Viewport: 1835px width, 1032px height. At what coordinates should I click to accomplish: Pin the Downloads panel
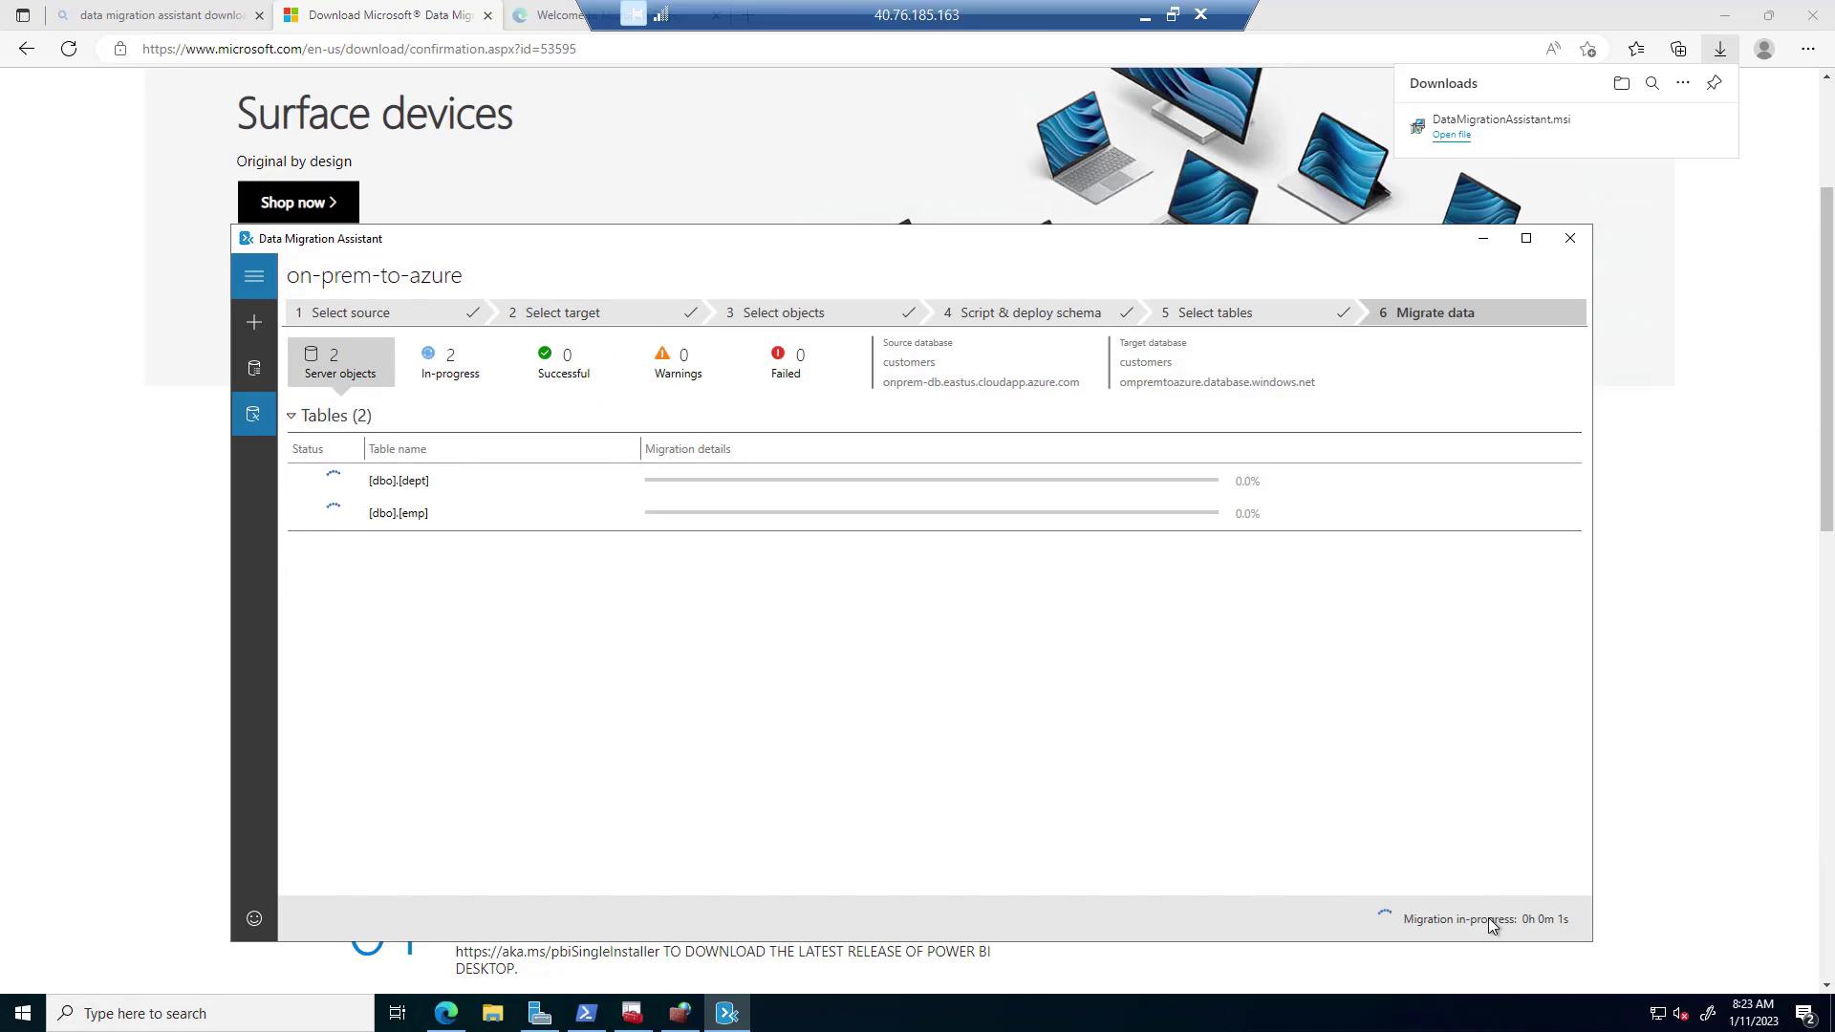click(x=1715, y=83)
